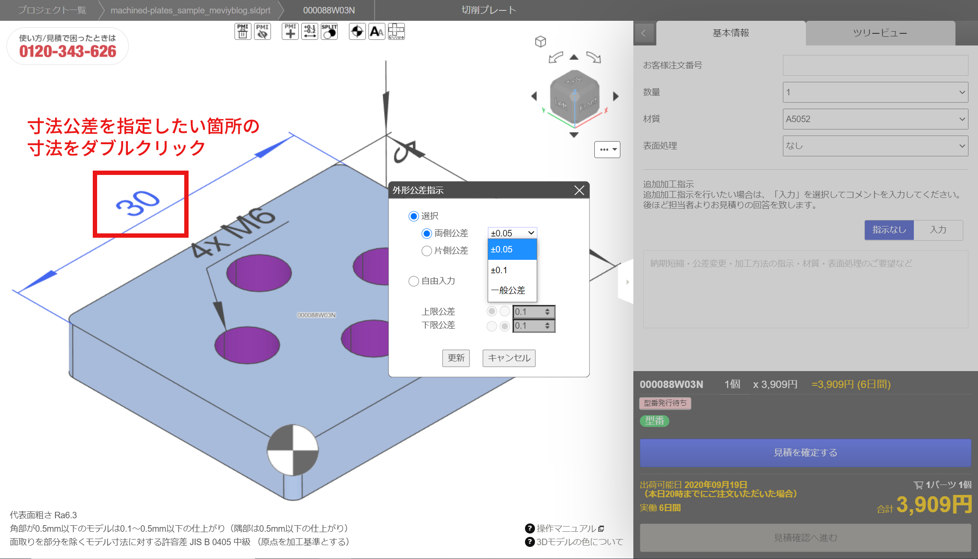978x559 pixels.
Task: Click the origin crosshair toolbar icon
Action: [x=357, y=32]
